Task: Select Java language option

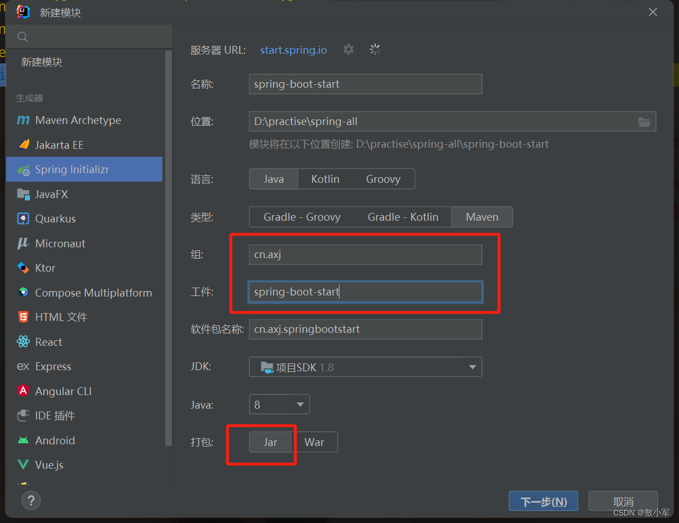Action: 274,179
